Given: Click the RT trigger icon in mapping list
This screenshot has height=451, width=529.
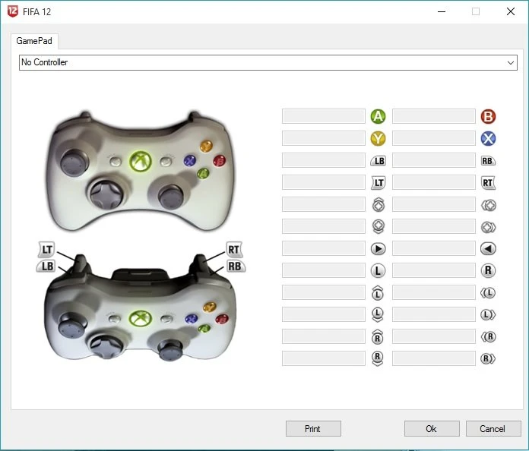Looking at the screenshot, I should [488, 183].
